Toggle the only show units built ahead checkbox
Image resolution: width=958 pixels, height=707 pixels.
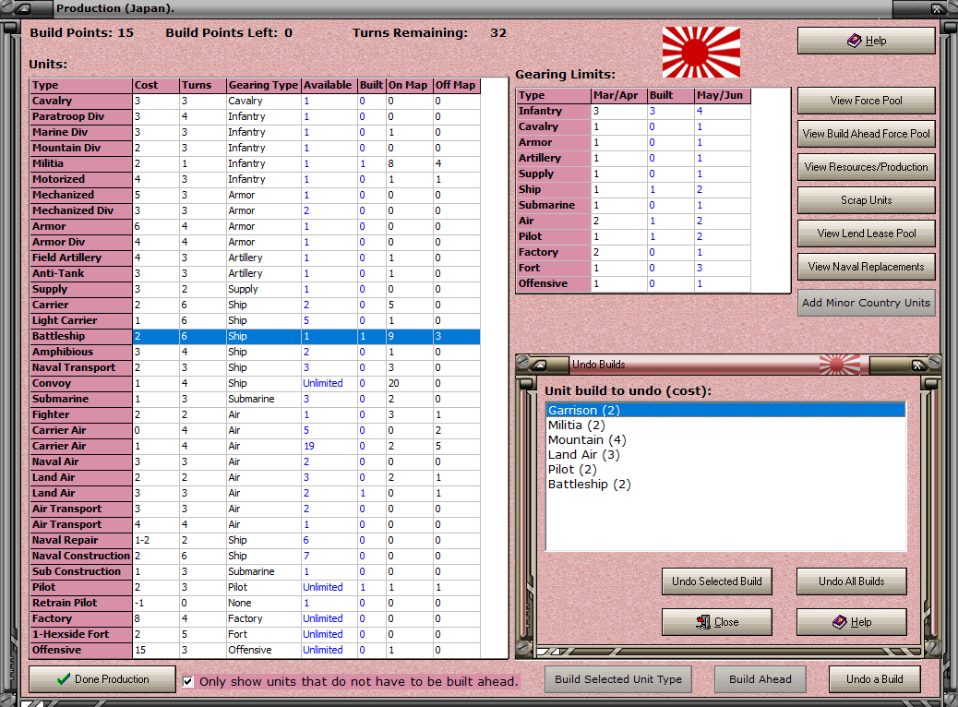tap(188, 681)
